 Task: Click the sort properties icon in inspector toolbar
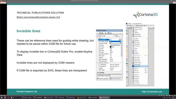coord(111,33)
